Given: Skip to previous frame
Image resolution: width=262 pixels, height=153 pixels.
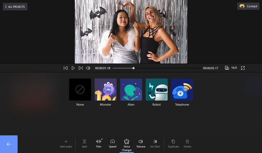Looking at the screenshot, I should (65, 68).
